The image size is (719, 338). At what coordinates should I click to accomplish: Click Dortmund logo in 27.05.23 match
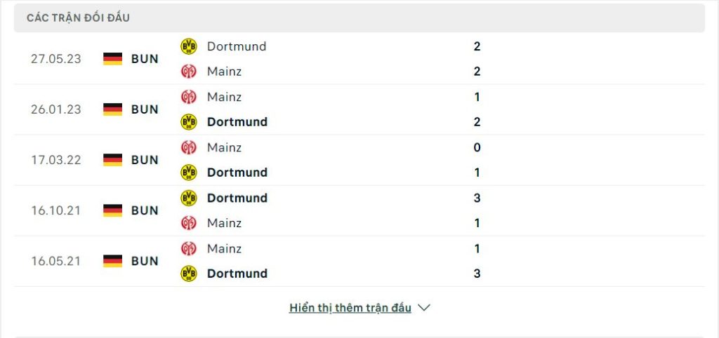[188, 46]
